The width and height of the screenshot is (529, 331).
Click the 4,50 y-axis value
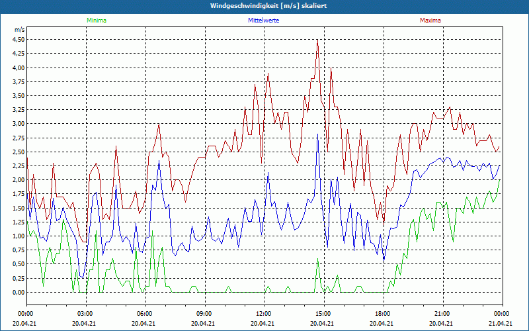(19, 40)
